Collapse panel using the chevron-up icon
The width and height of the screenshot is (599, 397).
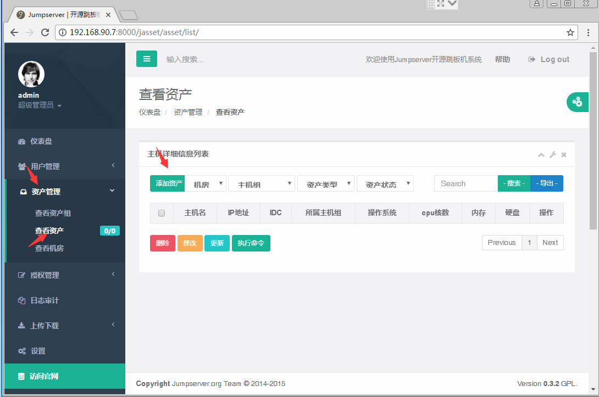541,155
